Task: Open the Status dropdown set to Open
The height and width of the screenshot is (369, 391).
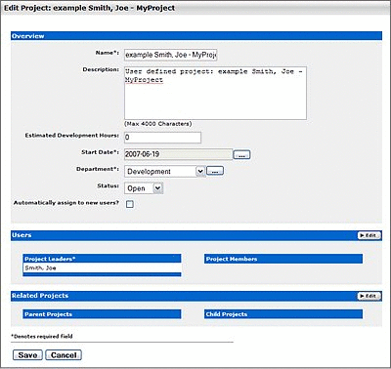Action: [144, 188]
